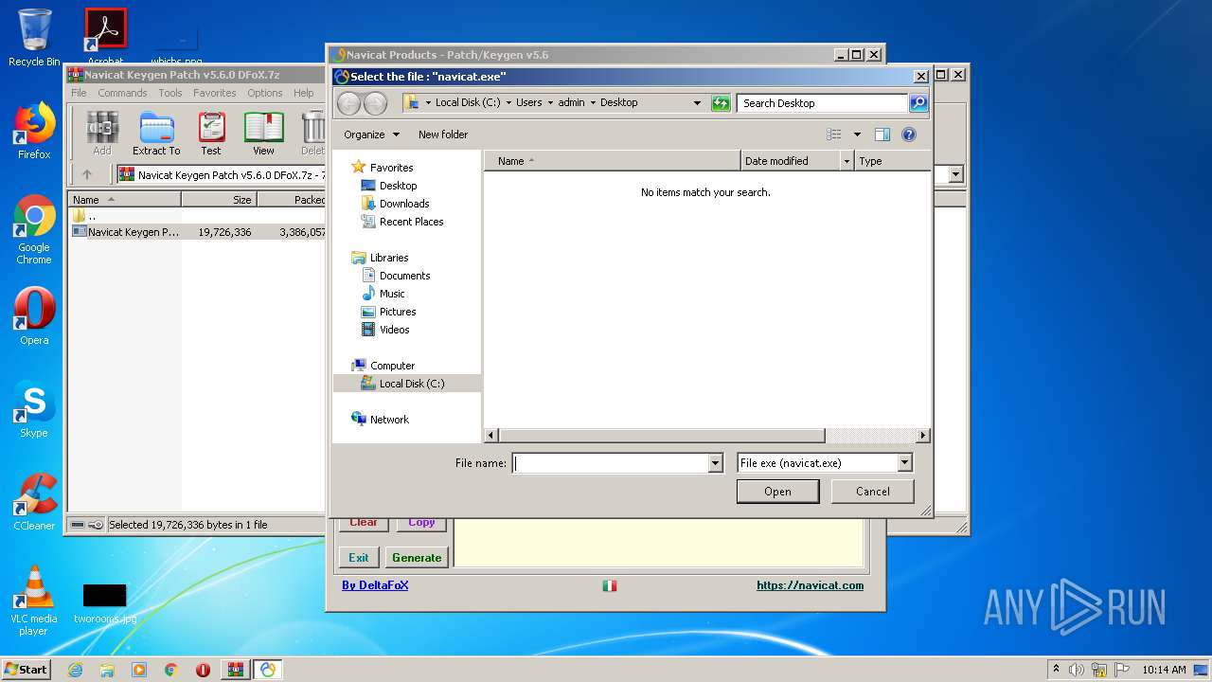Click the Back navigation arrow in file dialog
This screenshot has height=682, width=1212.
(x=349, y=103)
